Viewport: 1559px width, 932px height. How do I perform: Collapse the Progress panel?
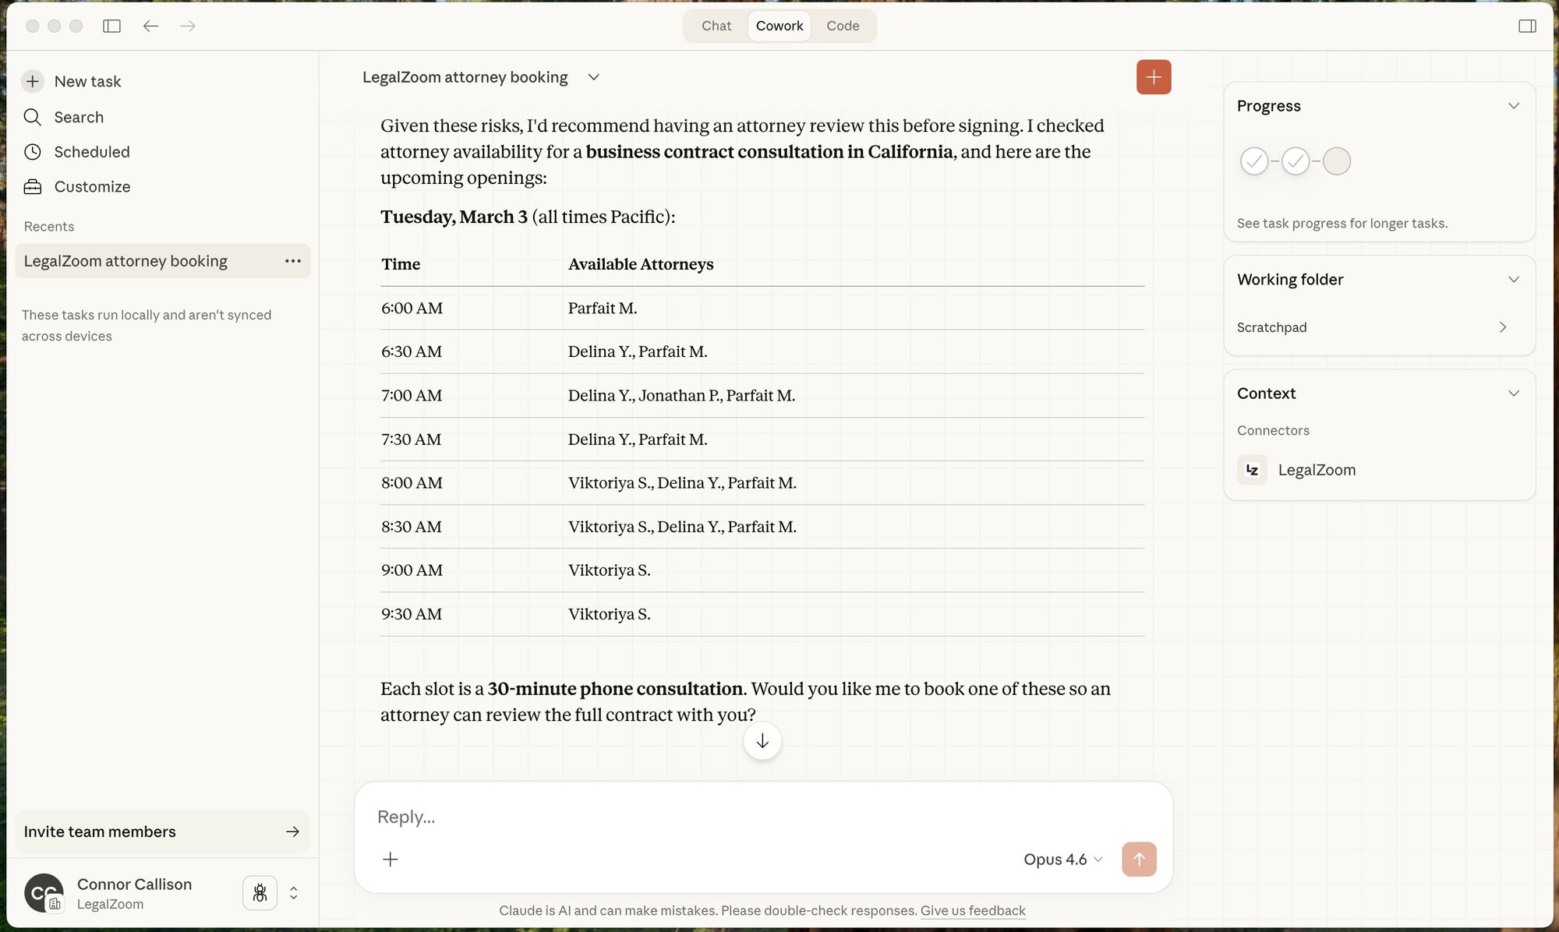[1514, 105]
